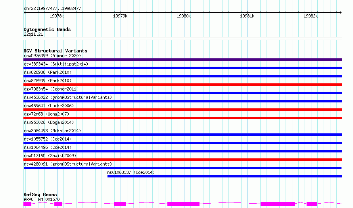The height and width of the screenshot is (208, 353).
Task: Click the ARVCF exon block near 19979k
Action: (x=120, y=204)
